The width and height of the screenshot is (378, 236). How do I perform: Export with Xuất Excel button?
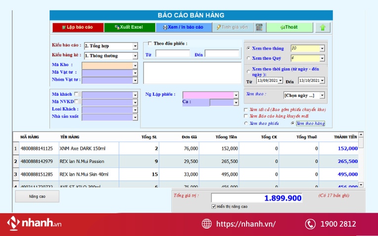(x=129, y=27)
